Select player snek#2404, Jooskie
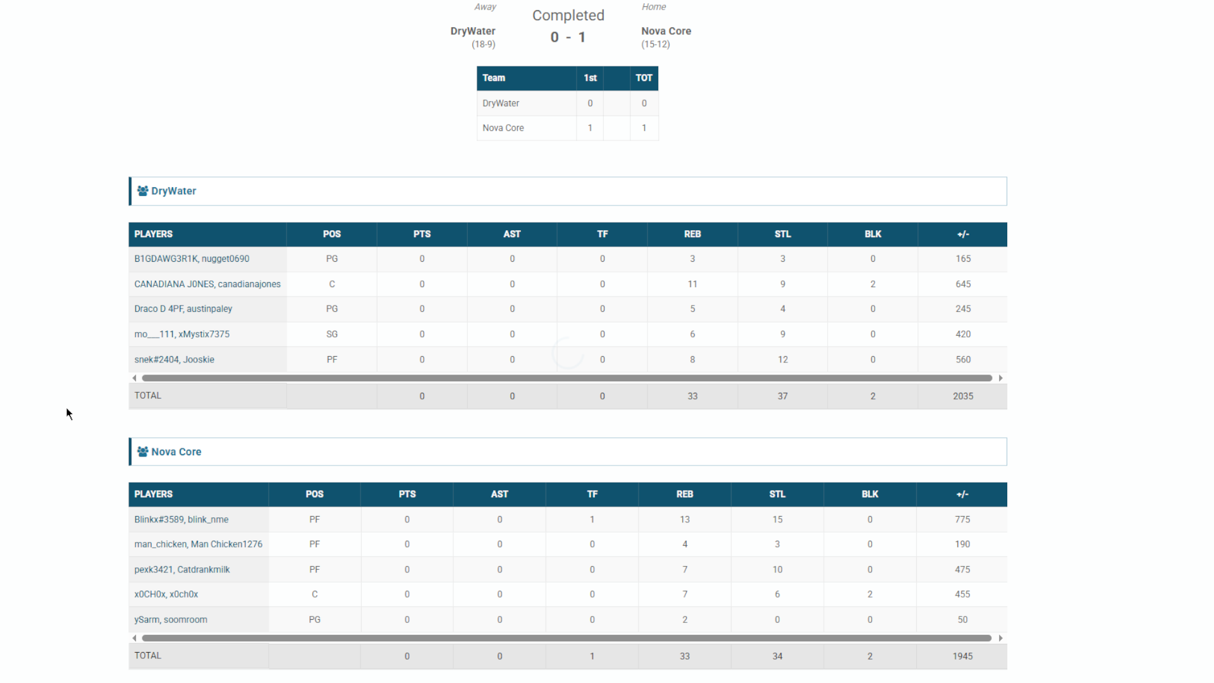1214x683 pixels. click(174, 359)
